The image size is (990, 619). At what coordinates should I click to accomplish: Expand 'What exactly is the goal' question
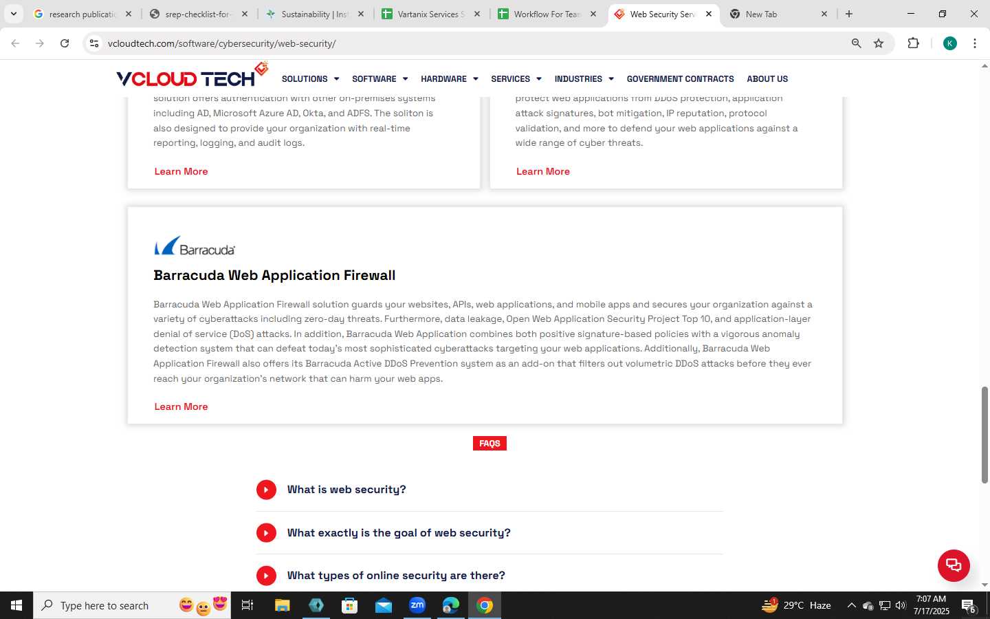489,533
